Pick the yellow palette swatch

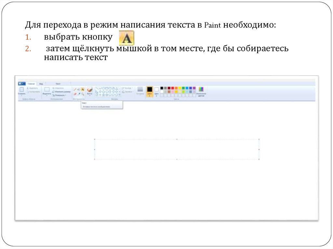click(180, 88)
